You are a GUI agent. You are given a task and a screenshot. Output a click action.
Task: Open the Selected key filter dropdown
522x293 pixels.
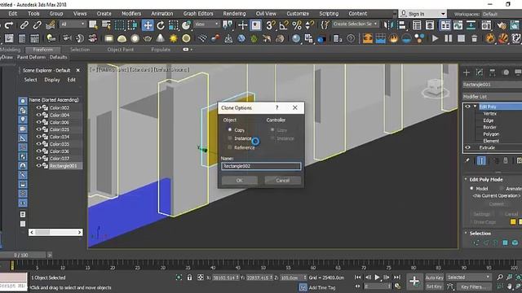[x=468, y=277]
